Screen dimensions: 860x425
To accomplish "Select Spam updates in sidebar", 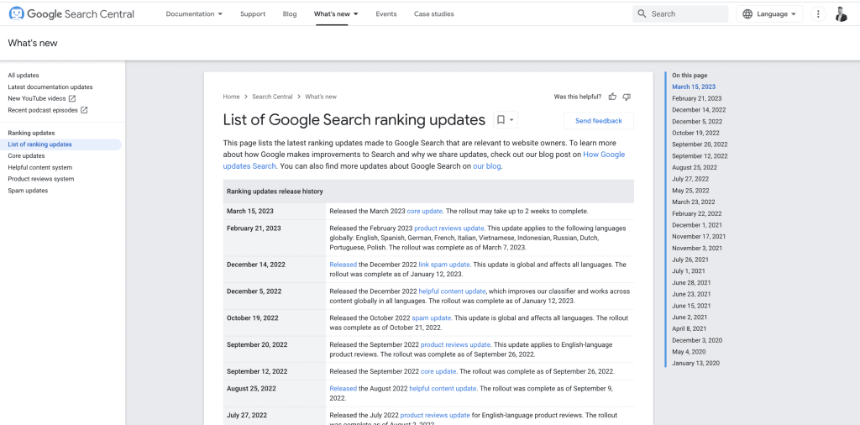I will click(28, 191).
